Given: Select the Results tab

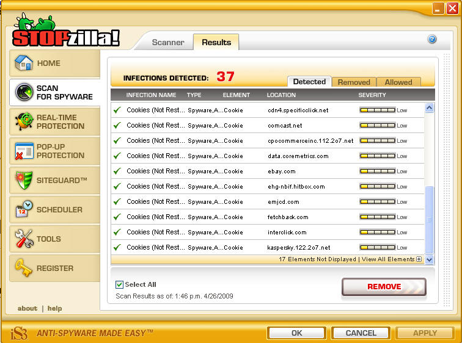Looking at the screenshot, I should click(x=216, y=42).
